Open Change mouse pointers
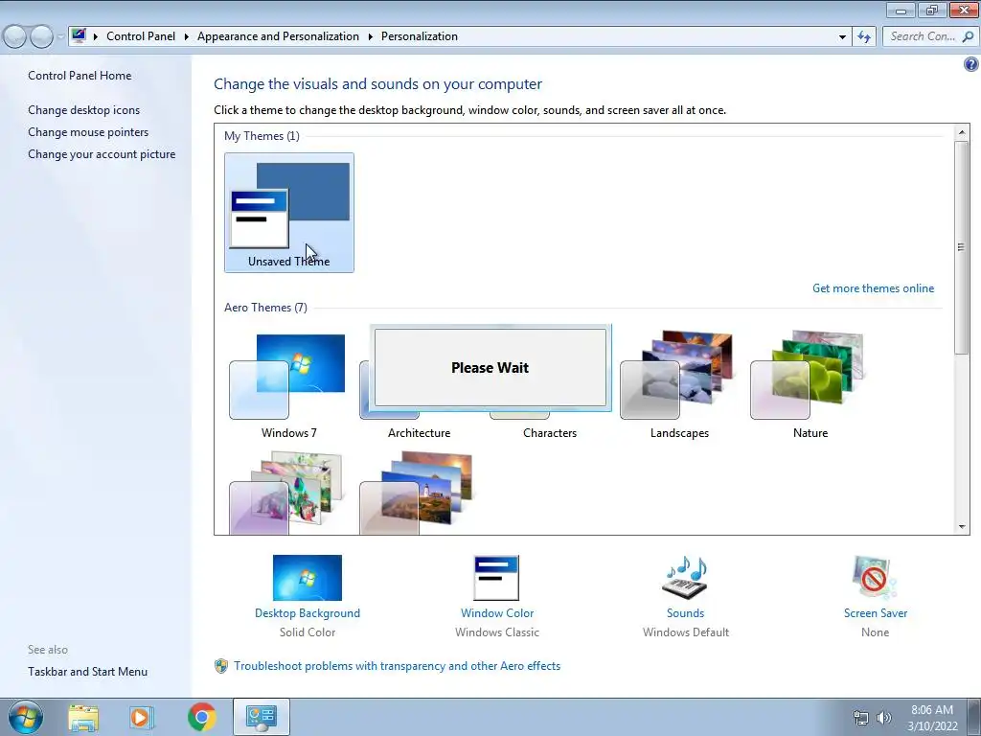981x736 pixels. coord(88,132)
